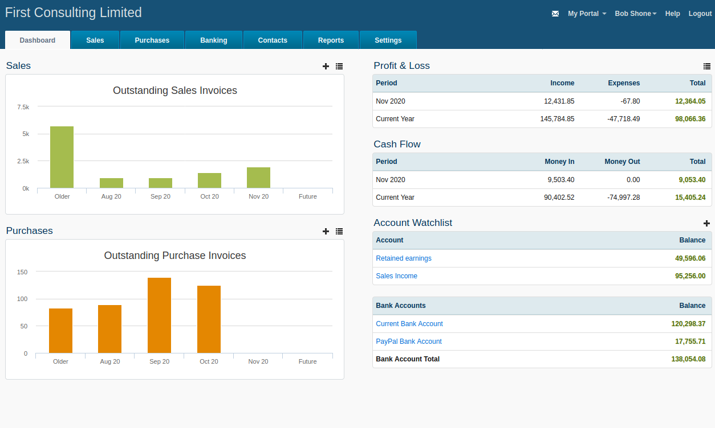Image resolution: width=715 pixels, height=428 pixels.
Task: Open the Bob Shone user menu
Action: tap(635, 13)
